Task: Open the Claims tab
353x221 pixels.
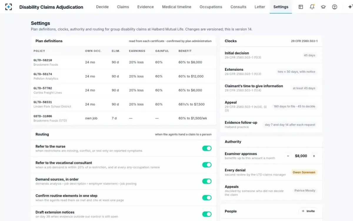Action: tap(123, 7)
